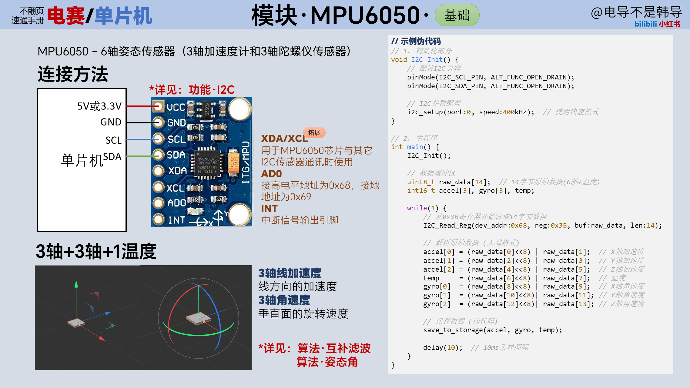Click the I2C_SCL_PIN pinMode line
The height and width of the screenshot is (388, 690).
(491, 77)
